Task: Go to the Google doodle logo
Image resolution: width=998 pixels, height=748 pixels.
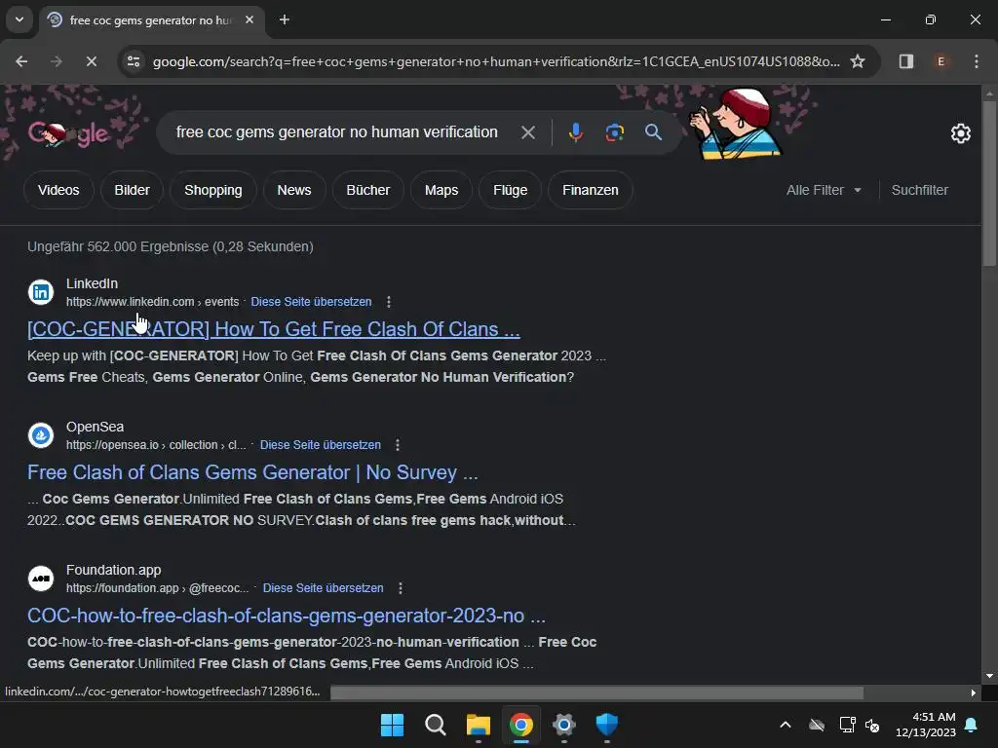Action: pos(69,132)
